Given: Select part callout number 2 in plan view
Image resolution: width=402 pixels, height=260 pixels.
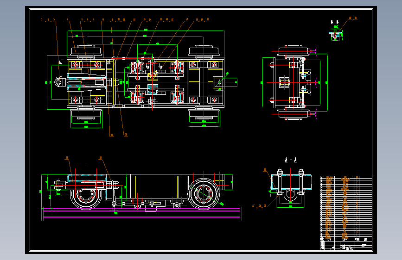Looking at the screenshot, I should point(48,19).
